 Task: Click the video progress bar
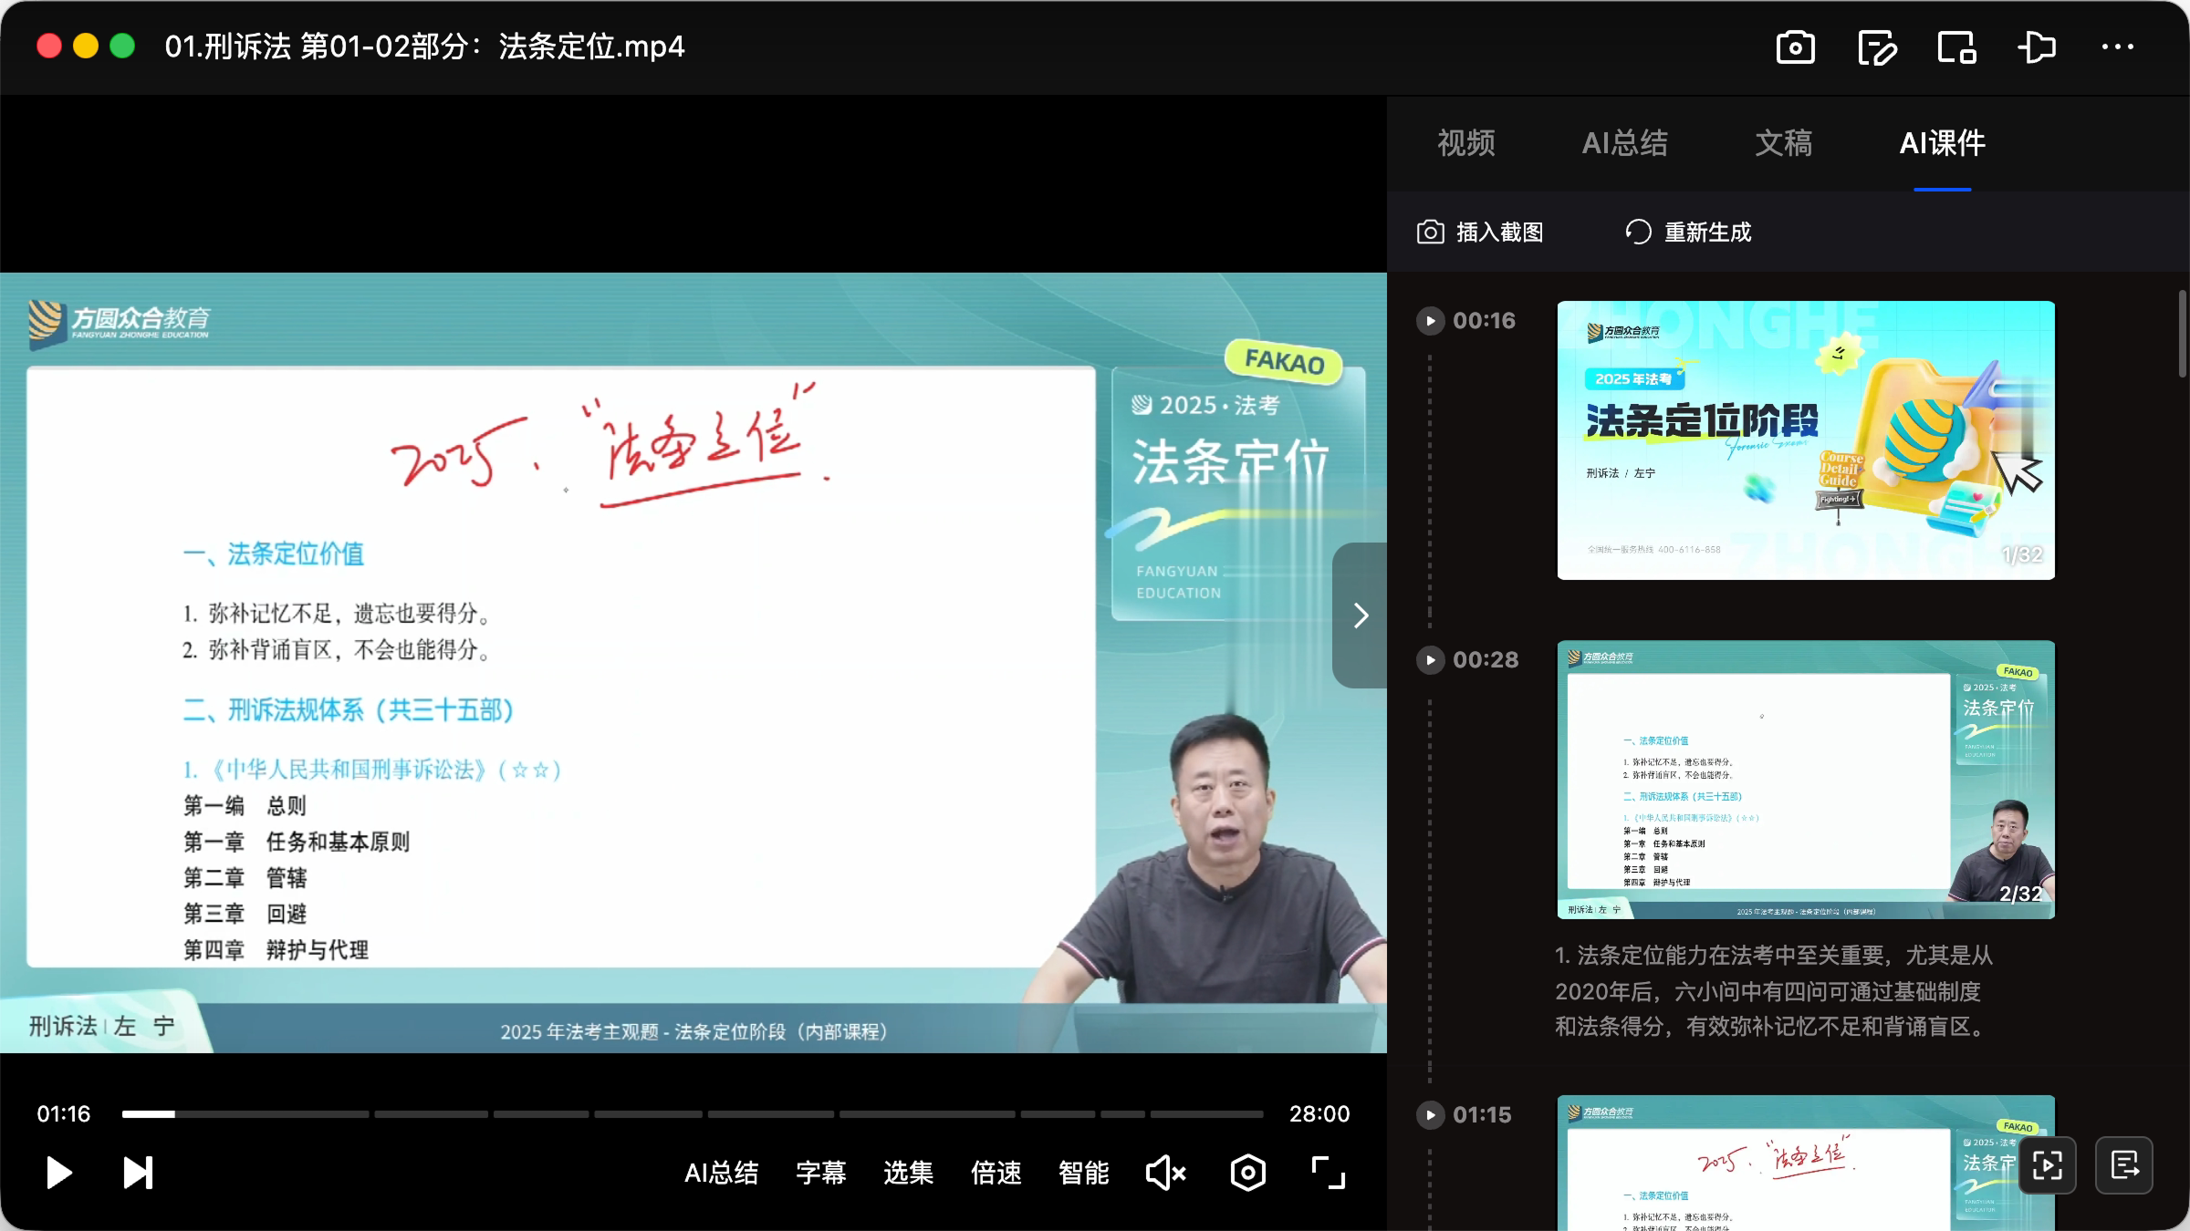[693, 1114]
